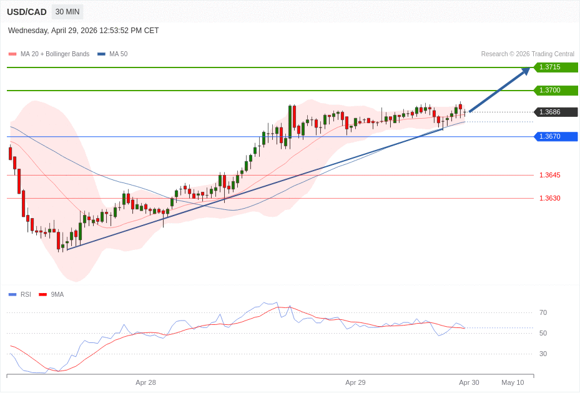
Task: Click the red 1.3645 support level label
Action: click(549, 176)
